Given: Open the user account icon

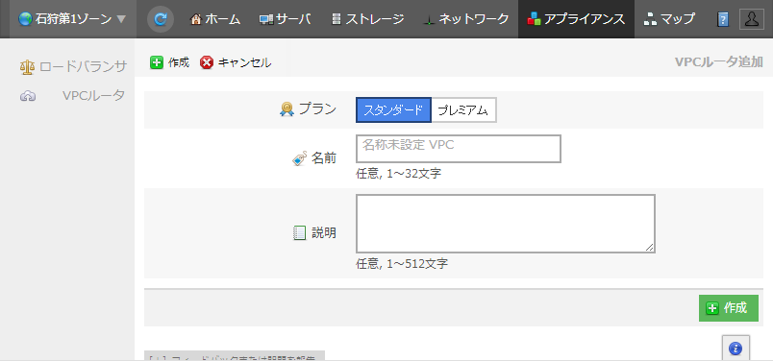Looking at the screenshot, I should coord(752,19).
